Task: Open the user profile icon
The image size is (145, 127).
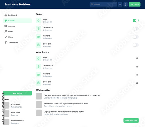Action: (x=126, y=4)
